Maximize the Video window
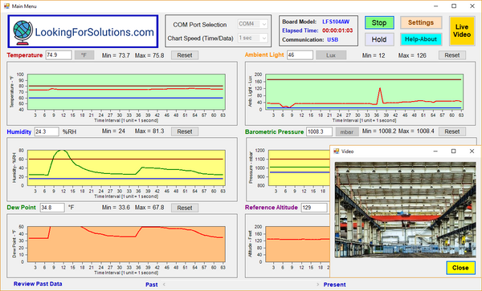482x291 pixels. tap(453, 152)
